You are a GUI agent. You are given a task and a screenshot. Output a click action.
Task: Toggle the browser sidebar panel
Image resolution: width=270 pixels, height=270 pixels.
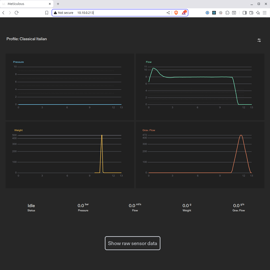pyautogui.click(x=244, y=13)
